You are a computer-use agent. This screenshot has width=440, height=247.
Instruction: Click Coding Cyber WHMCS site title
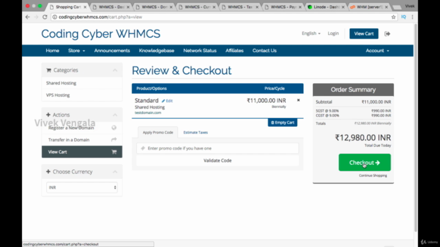pos(101,34)
